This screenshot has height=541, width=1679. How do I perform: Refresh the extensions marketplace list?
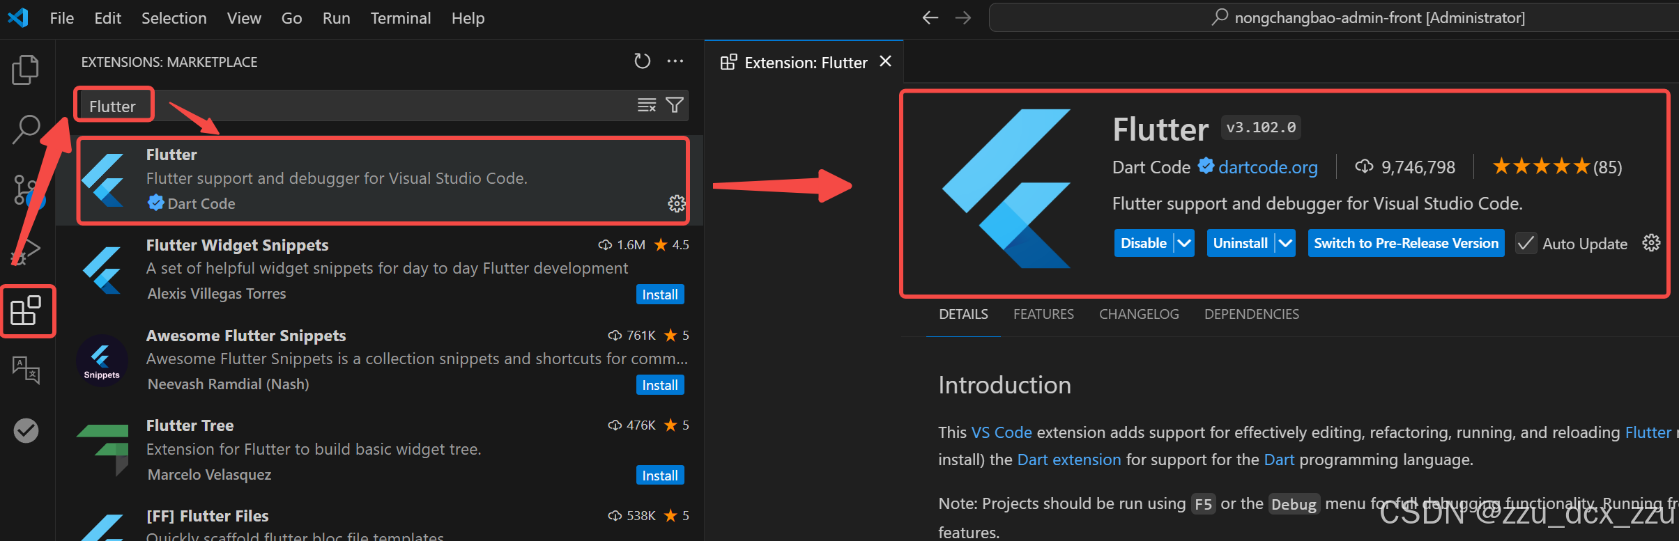pos(642,61)
